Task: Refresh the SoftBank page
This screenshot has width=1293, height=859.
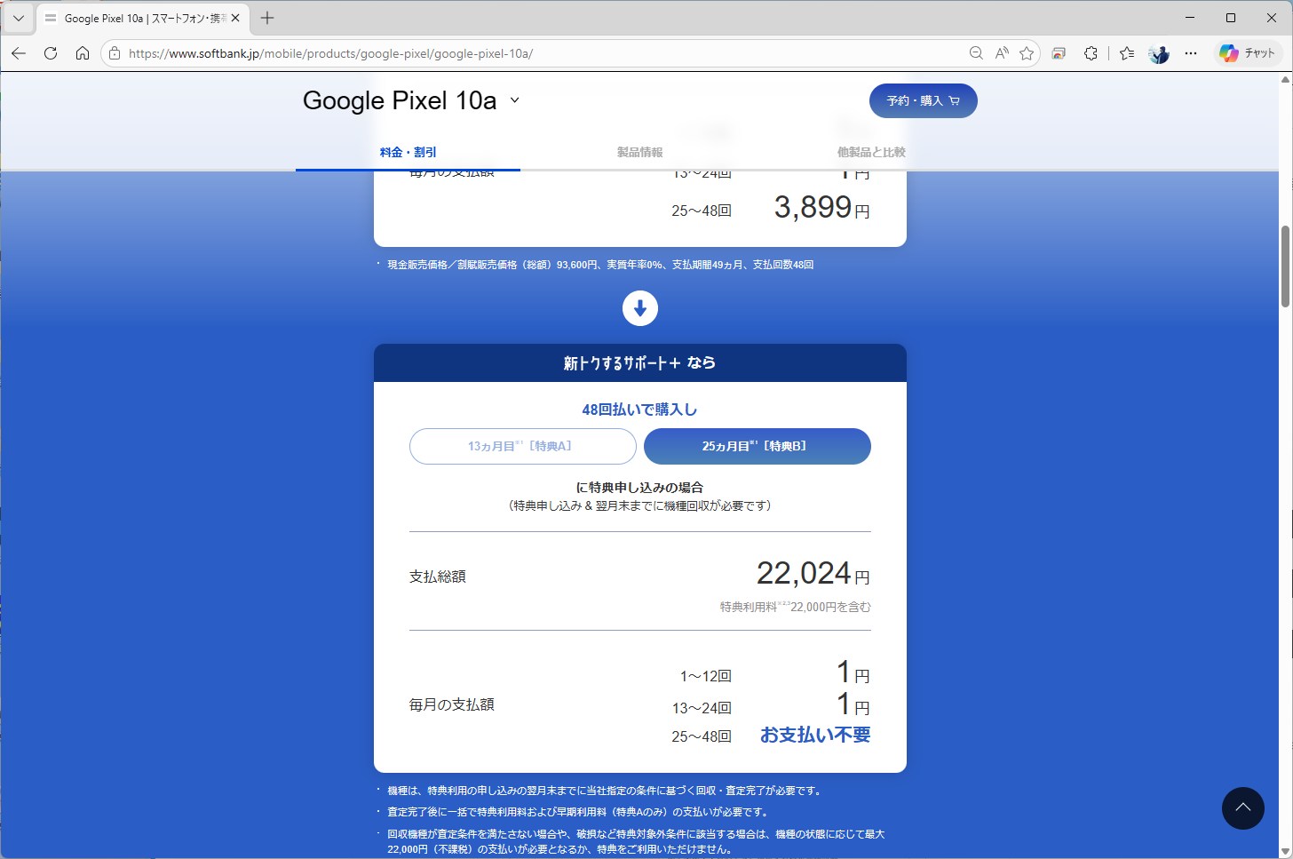Action: point(51,53)
